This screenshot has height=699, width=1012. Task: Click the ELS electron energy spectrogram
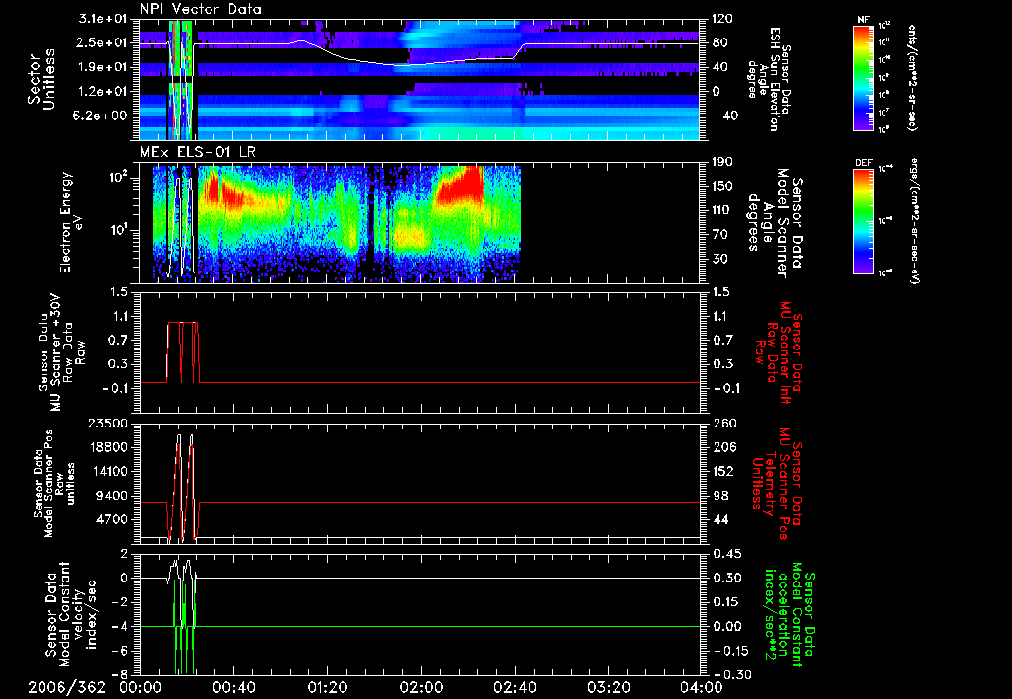(x=419, y=223)
